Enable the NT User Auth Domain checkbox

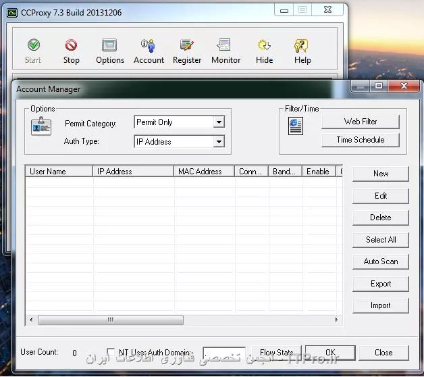(x=111, y=351)
